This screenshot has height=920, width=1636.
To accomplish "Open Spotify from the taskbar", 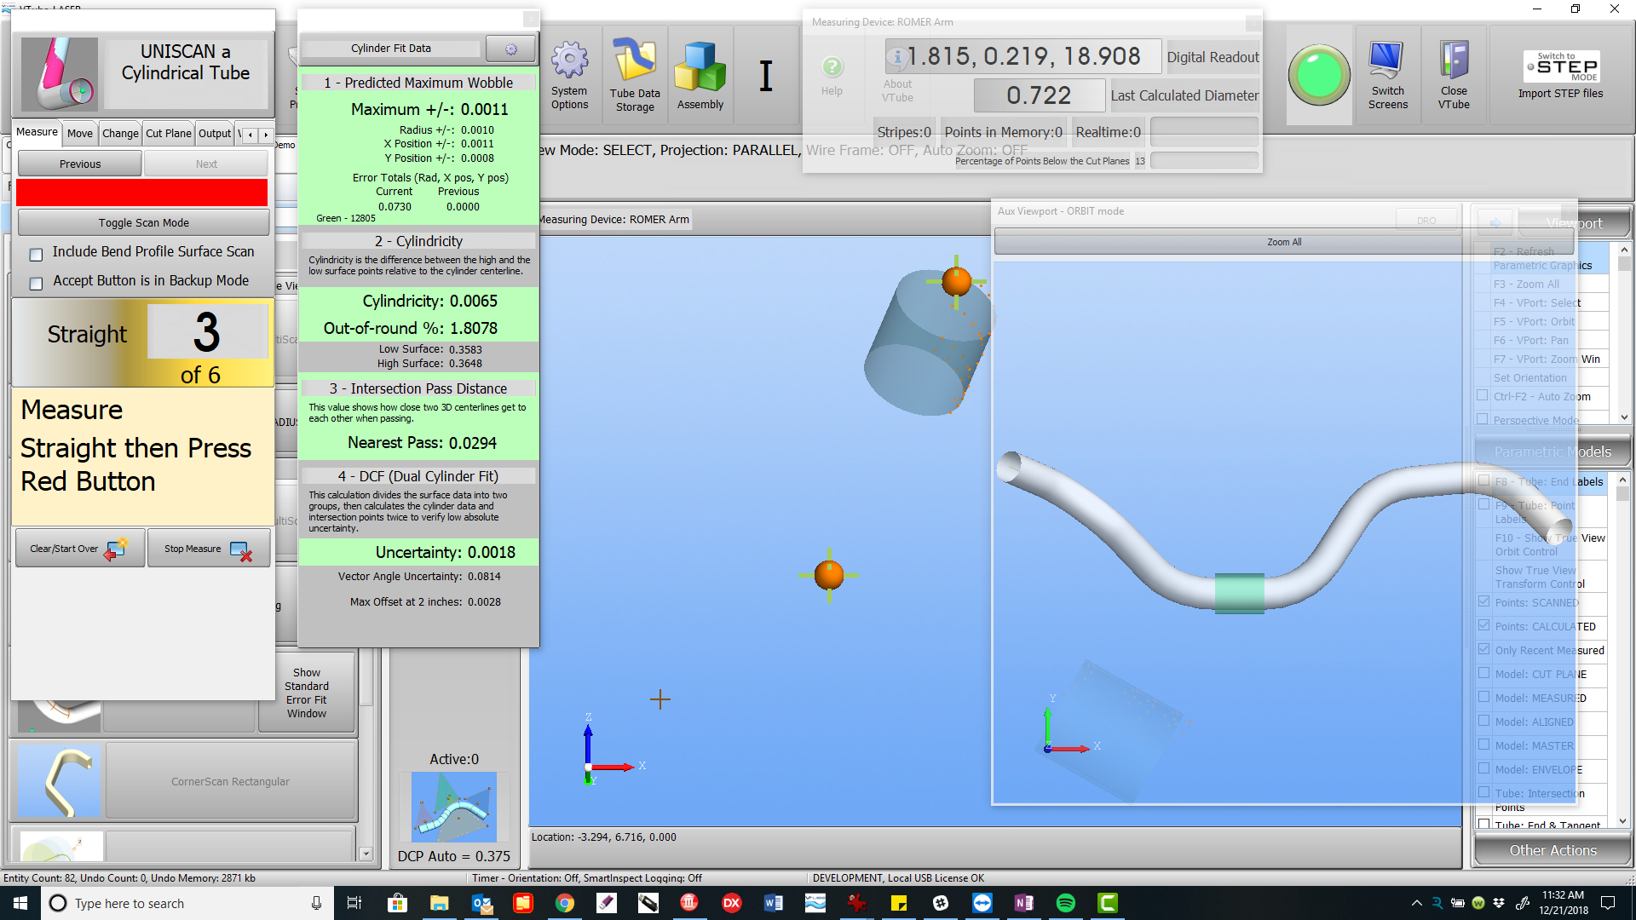I will (x=1065, y=903).
